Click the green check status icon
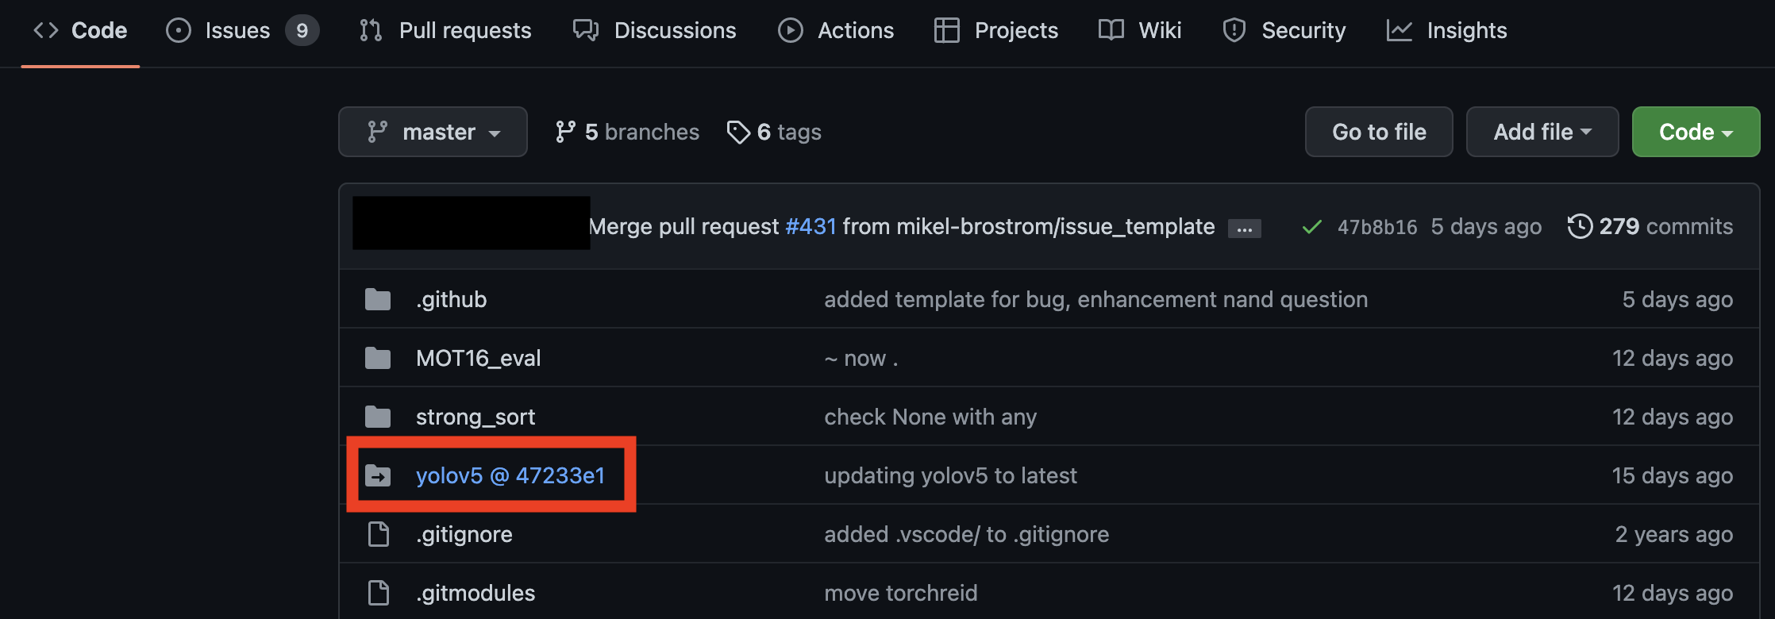The image size is (1775, 619). pyautogui.click(x=1311, y=226)
